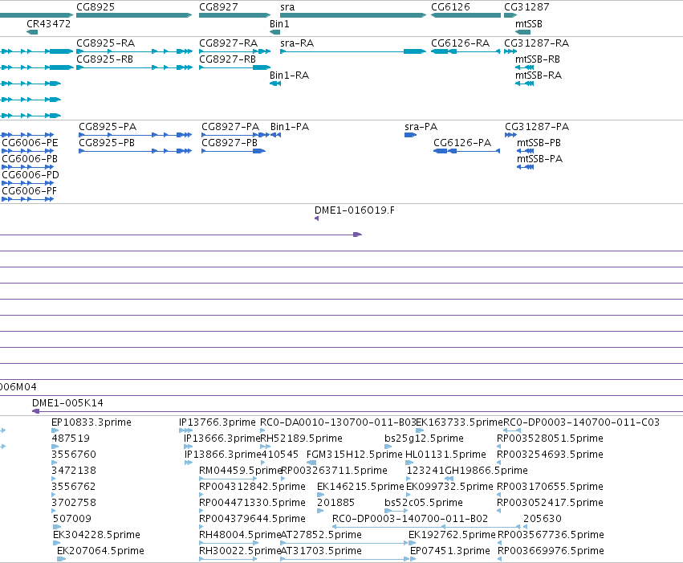This screenshot has height=563, width=683.
Task: Open the RH52189.5prime EST label
Action: click(301, 439)
